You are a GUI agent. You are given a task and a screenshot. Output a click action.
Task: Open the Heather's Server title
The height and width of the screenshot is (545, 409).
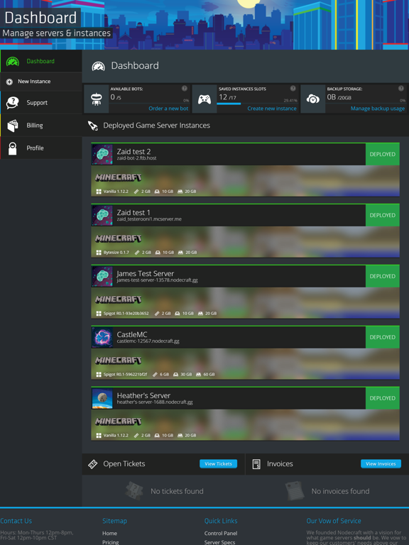point(143,395)
